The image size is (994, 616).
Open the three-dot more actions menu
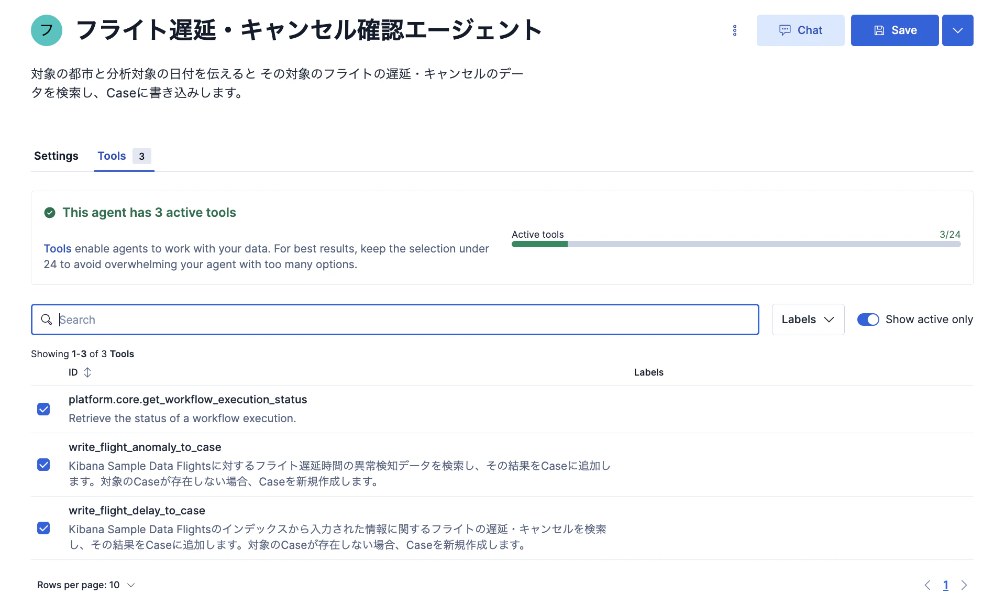click(735, 30)
